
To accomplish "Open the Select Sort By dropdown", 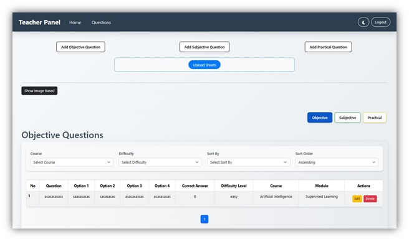I will pyautogui.click(x=248, y=163).
